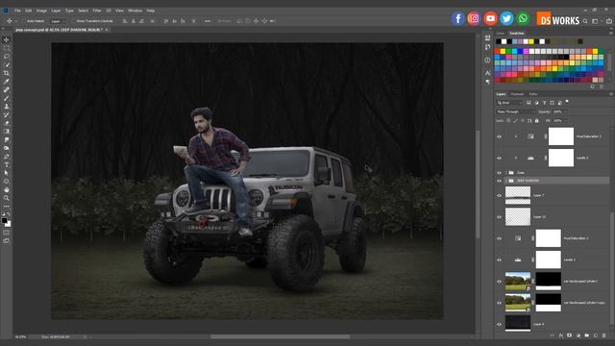Viewport: 615px width, 346px height.
Task: Open the Image menu
Action: pos(41,11)
